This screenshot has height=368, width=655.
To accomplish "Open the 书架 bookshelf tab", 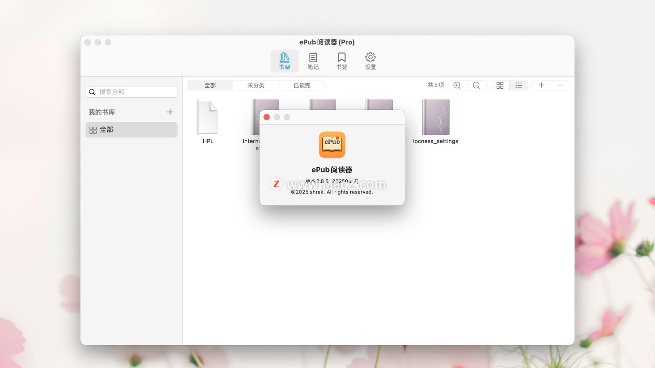I will pos(284,61).
